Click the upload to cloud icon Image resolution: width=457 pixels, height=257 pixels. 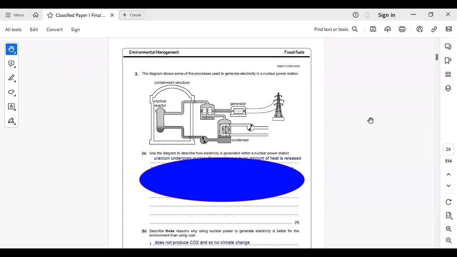387,29
